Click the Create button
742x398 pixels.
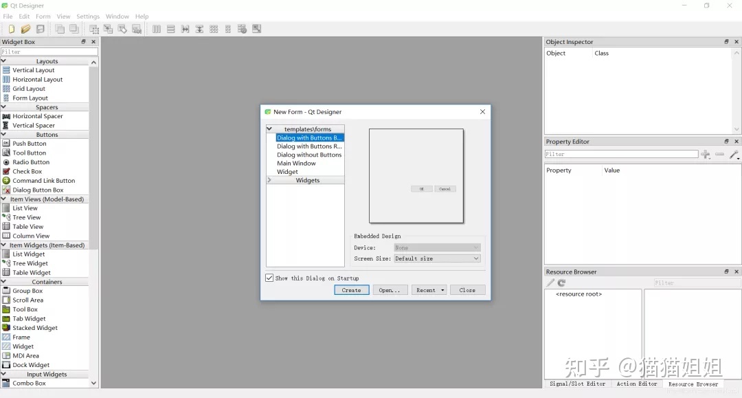click(x=352, y=290)
